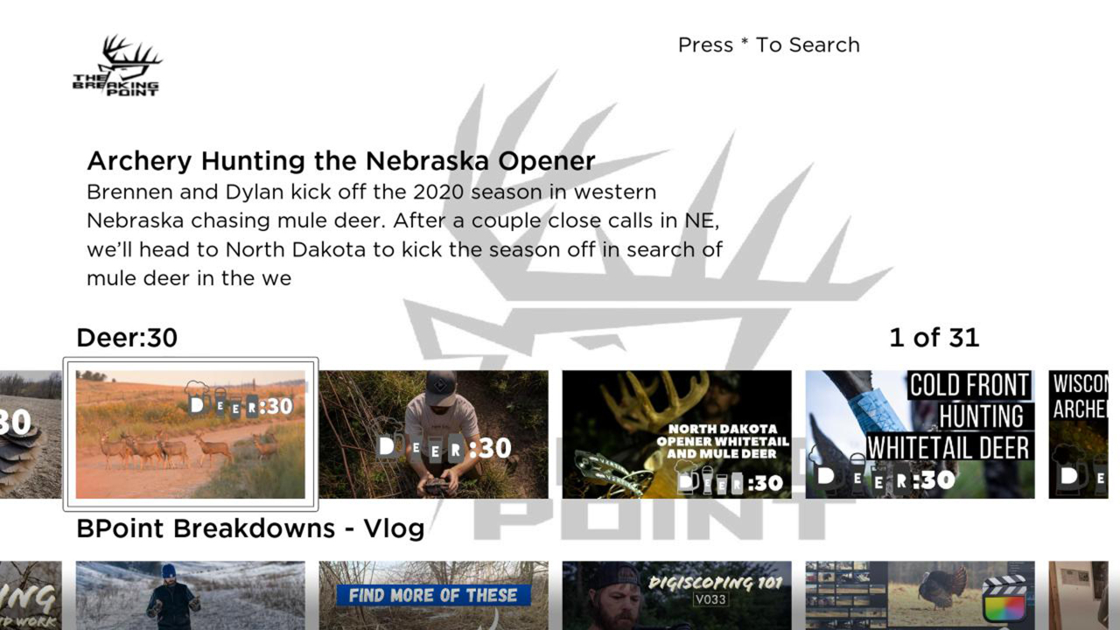The width and height of the screenshot is (1120, 630).
Task: Click the beer mug Deer:30 logo on deer herd thumbnail
Action: (x=239, y=400)
